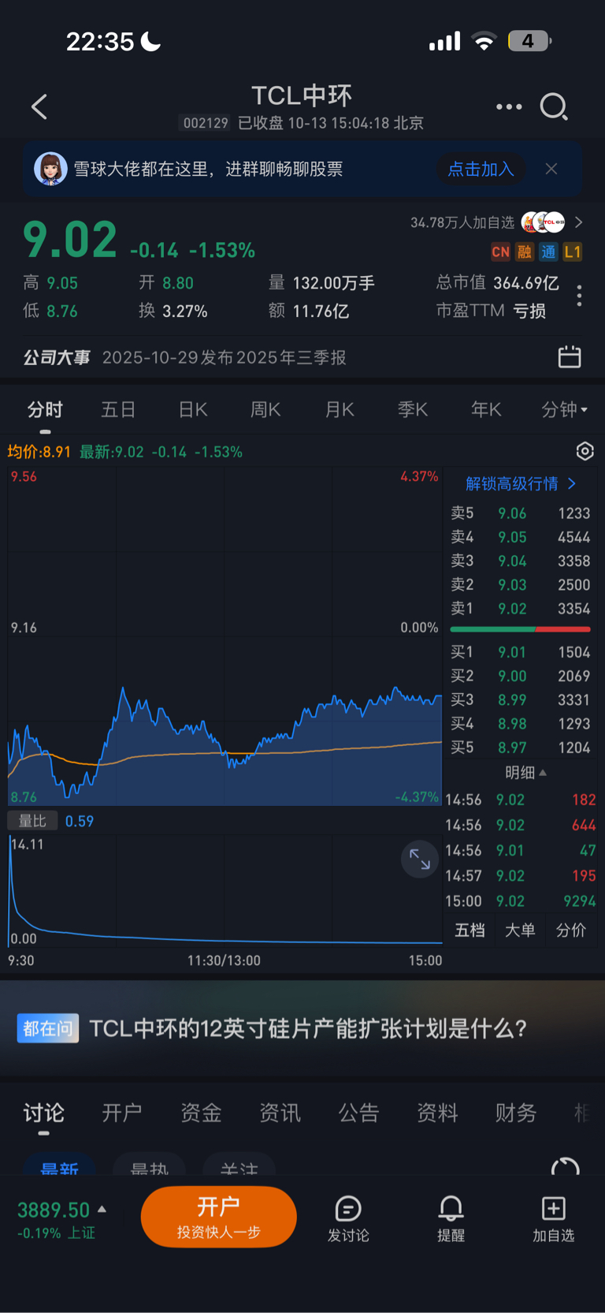
Task: Select the 开户 section tab
Action: coord(122,1113)
